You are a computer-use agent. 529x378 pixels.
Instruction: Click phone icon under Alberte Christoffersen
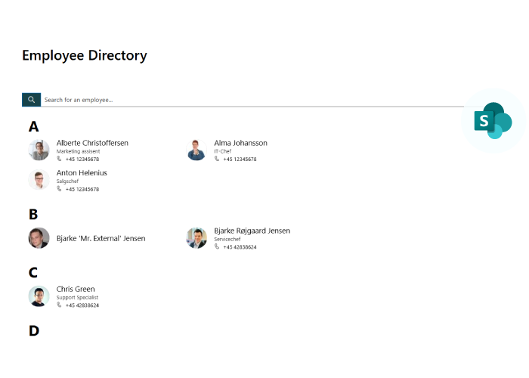[59, 159]
